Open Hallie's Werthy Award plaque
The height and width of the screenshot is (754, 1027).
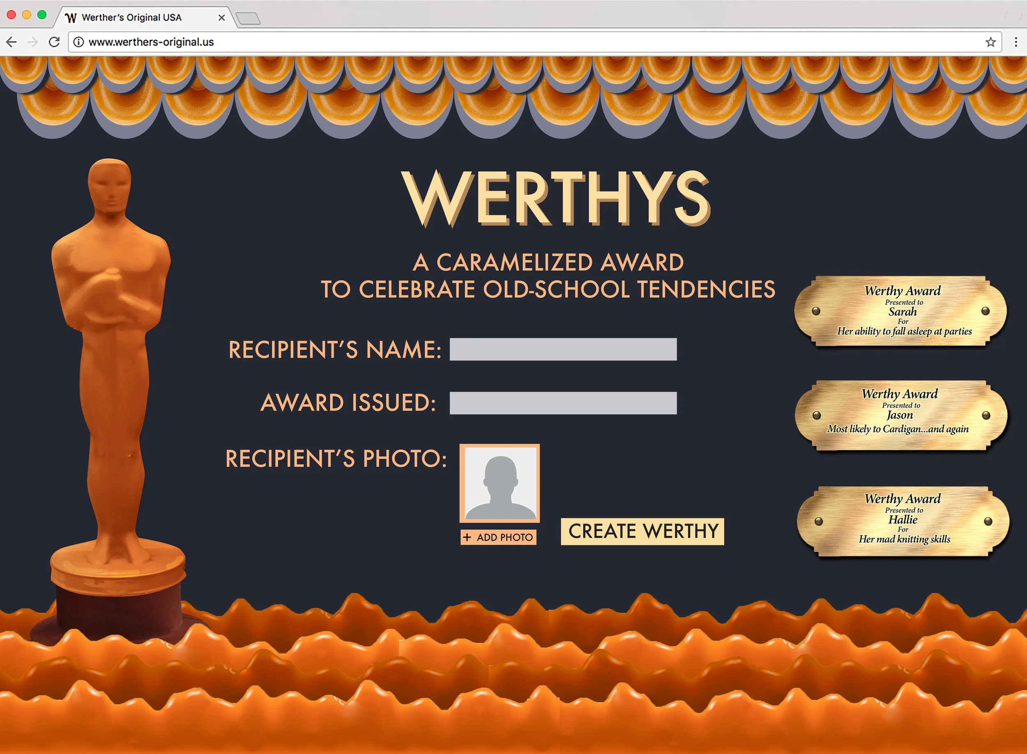pos(903,521)
